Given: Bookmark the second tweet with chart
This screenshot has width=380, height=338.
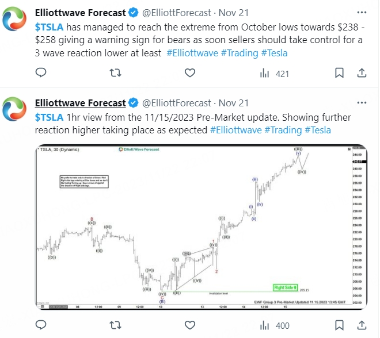Looking at the screenshot, I should click(x=340, y=326).
